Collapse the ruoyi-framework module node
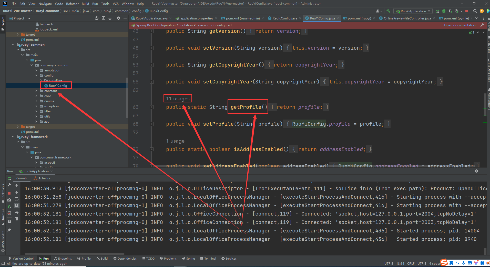Image resolution: width=490 pixels, height=267 pixels. [13, 137]
